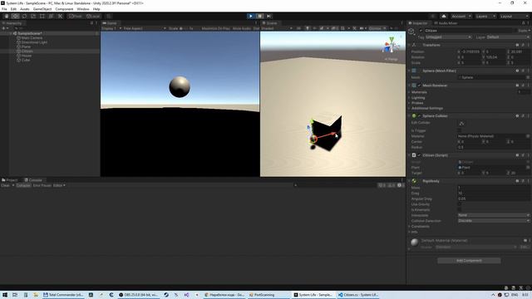Click the Sphere Collider Radius field
532x299 pixels.
[494, 148]
